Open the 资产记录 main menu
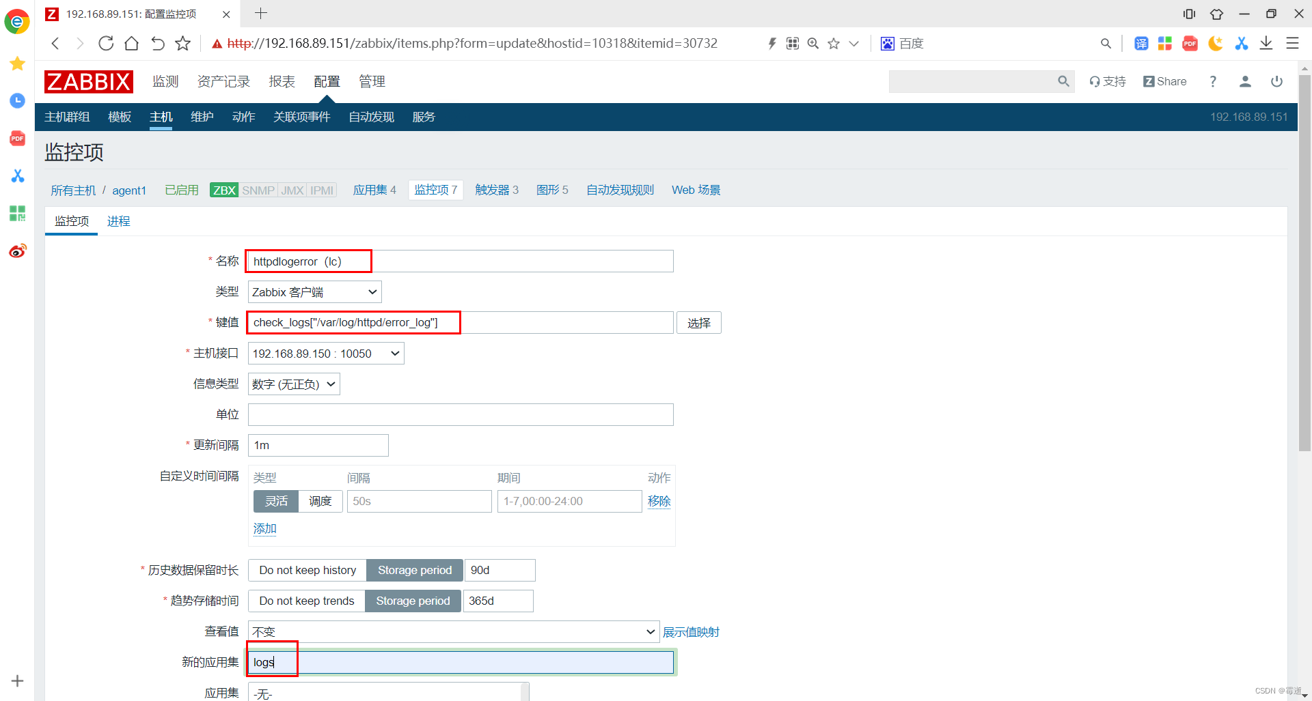The height and width of the screenshot is (701, 1312). pyautogui.click(x=223, y=81)
